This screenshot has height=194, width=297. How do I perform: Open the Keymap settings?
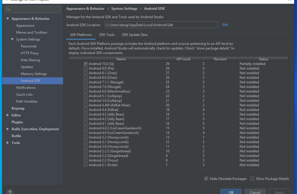pyautogui.click(x=18, y=108)
